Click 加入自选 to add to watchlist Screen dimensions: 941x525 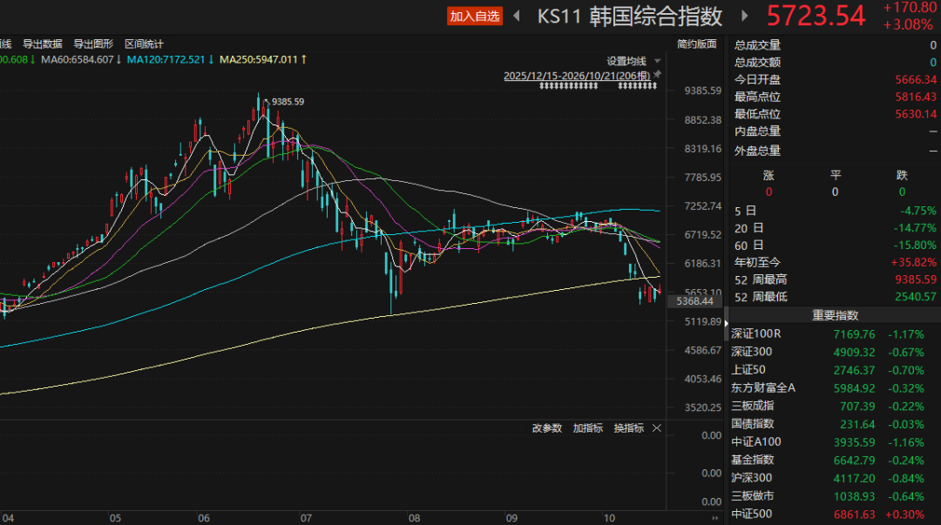[475, 17]
